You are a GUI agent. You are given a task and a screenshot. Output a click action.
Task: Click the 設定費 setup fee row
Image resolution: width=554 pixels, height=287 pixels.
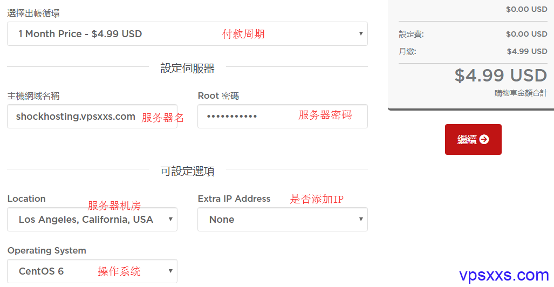coord(473,35)
